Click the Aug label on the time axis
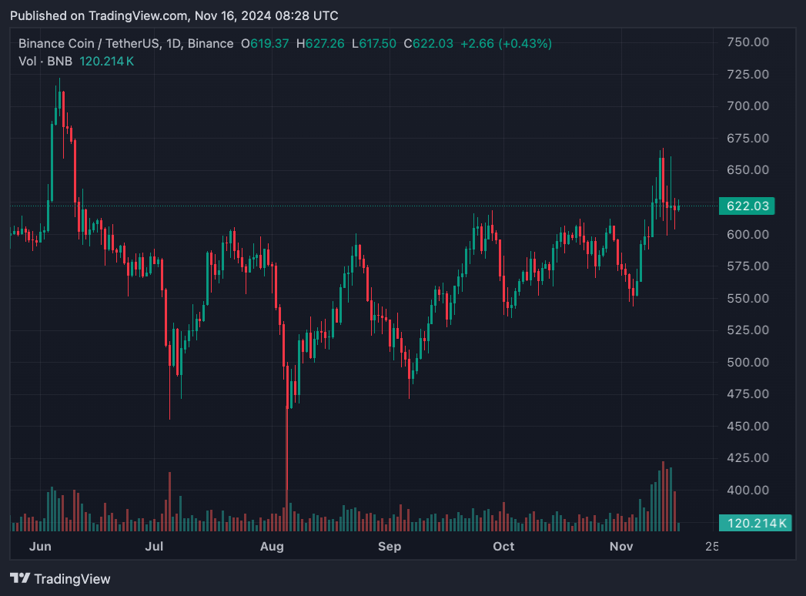The image size is (806, 596). [272, 547]
